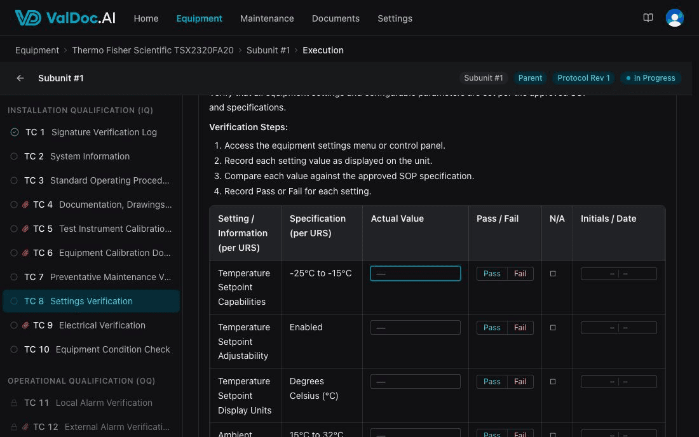This screenshot has width=699, height=437.
Task: Focus Actual Value for Temperature Setpoint Adjustability
Action: click(x=416, y=327)
